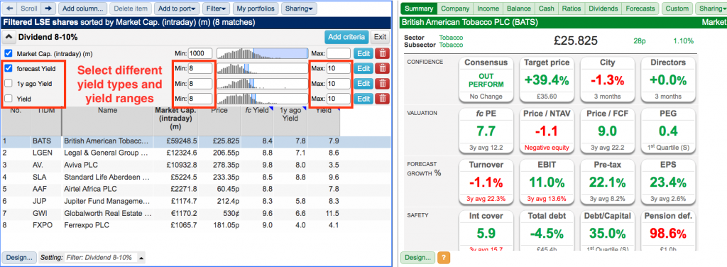
Task: Collapse the Dividend 8-10% filter panel
Action: pyautogui.click(x=9, y=37)
